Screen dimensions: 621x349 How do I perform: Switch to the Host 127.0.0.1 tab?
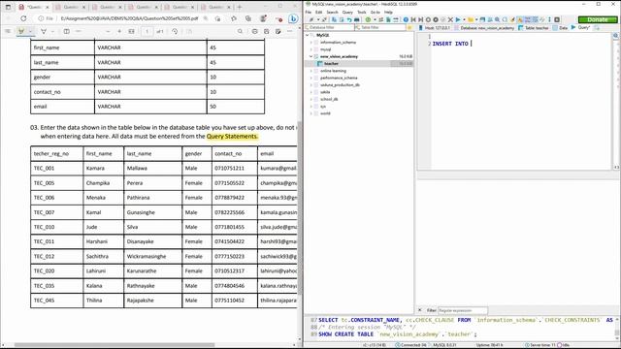tap(435, 28)
